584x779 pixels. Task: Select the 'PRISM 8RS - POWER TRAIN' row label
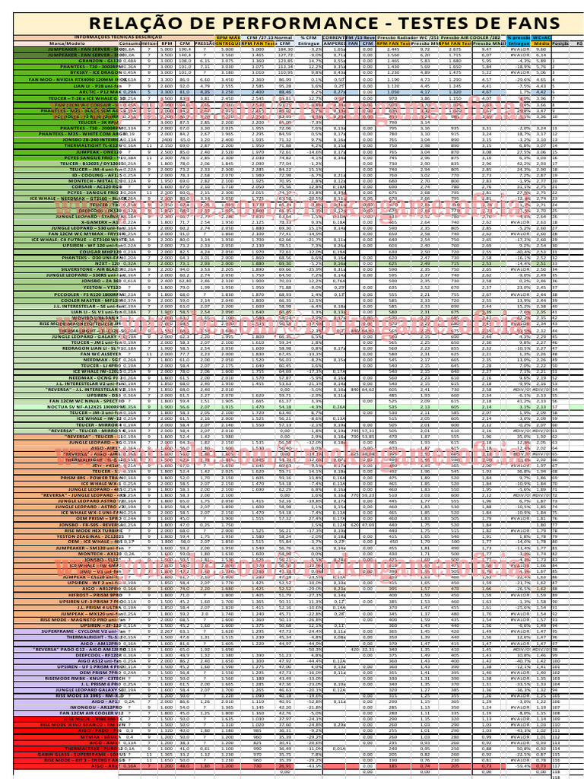point(90,478)
